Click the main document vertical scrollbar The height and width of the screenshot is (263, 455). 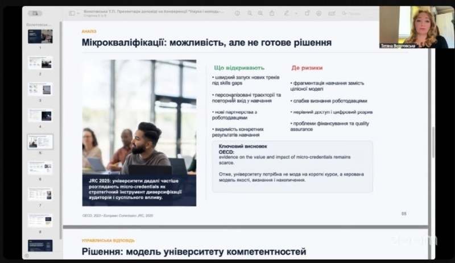click(433, 142)
